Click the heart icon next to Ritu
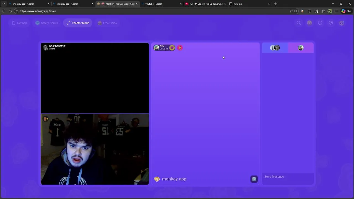354x199 pixels. 172,48
